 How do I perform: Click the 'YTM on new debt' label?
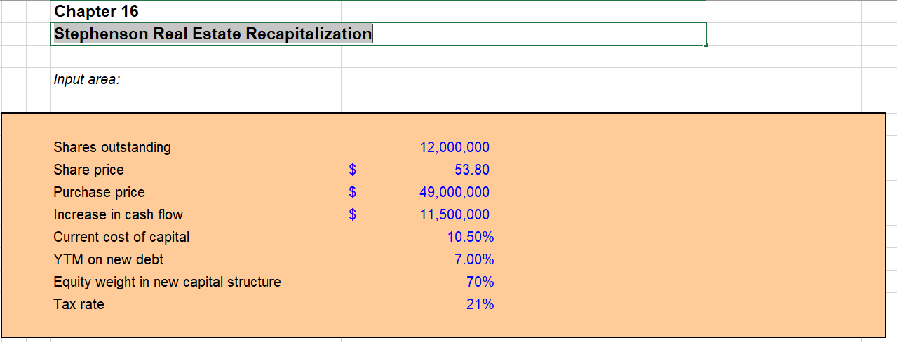(x=108, y=259)
